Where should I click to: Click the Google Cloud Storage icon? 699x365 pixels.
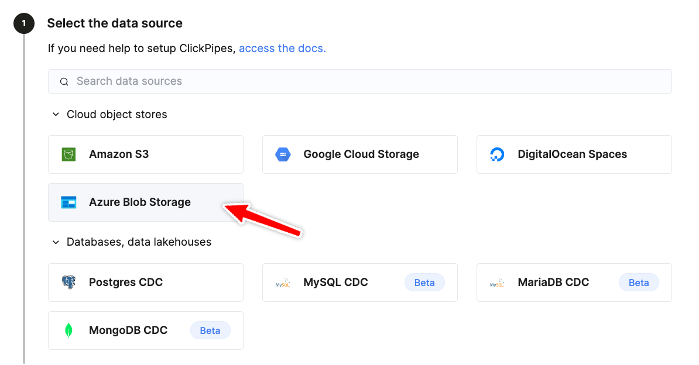[284, 154]
